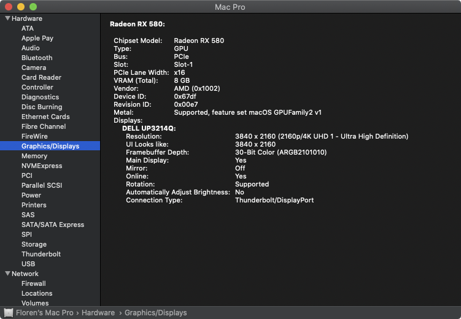Select Disc Burning entry
The height and width of the screenshot is (319, 461).
[x=42, y=107]
